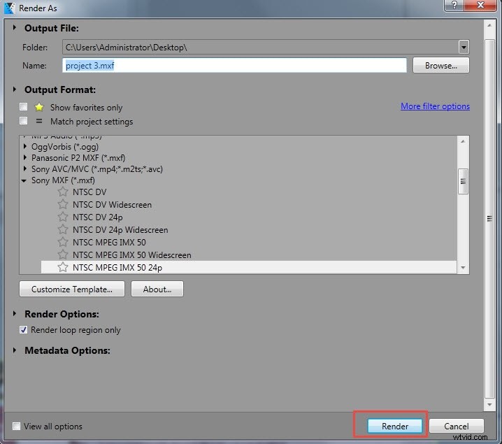Star the NTSC MPEG IMX 50 template
The image size is (502, 444).
point(63,242)
